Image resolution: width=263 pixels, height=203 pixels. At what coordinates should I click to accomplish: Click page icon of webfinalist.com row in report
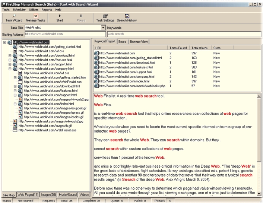tap(96, 53)
